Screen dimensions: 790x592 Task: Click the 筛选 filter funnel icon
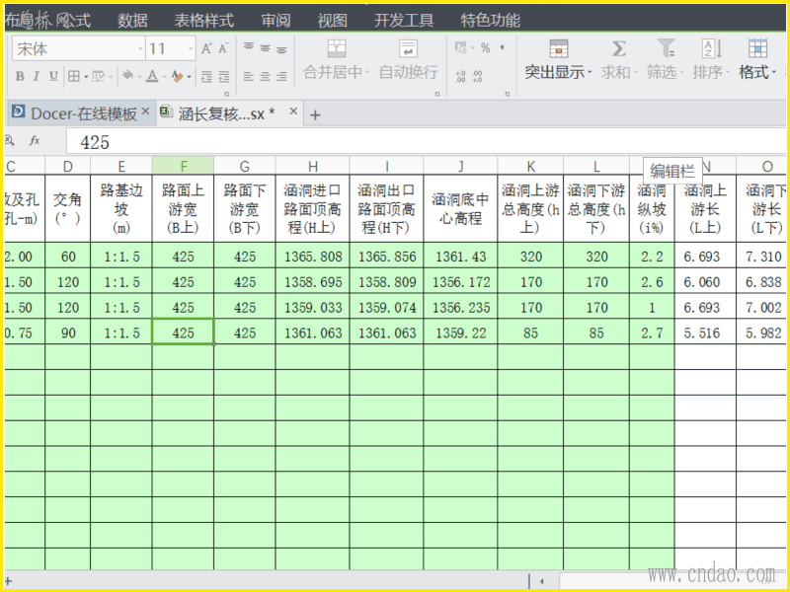tap(665, 48)
